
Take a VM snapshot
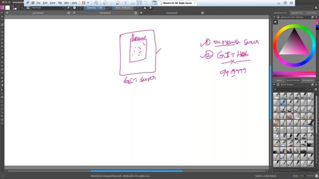click(x=105, y=3)
